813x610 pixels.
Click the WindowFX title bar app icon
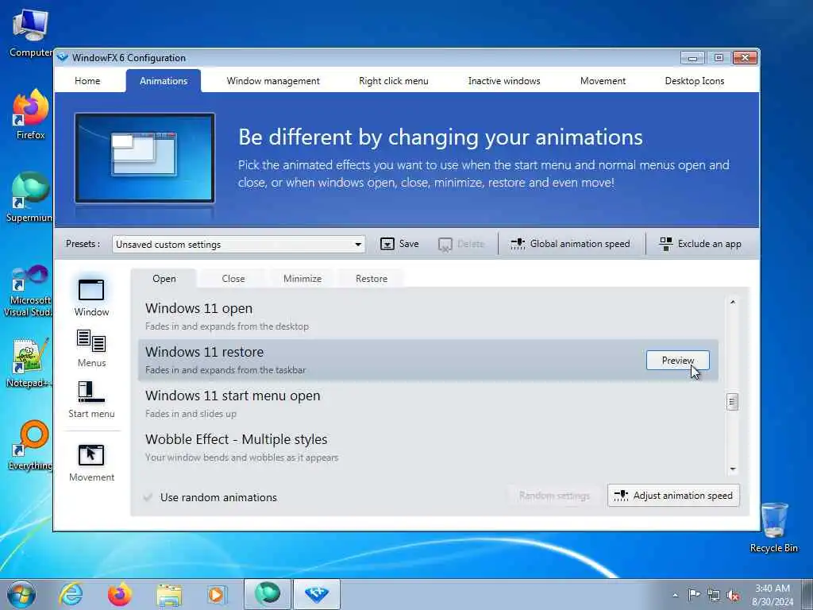pos(63,57)
